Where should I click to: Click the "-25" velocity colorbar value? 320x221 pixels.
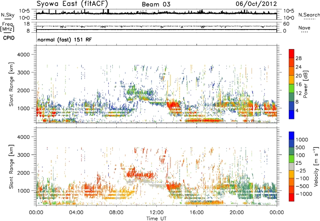301,170
